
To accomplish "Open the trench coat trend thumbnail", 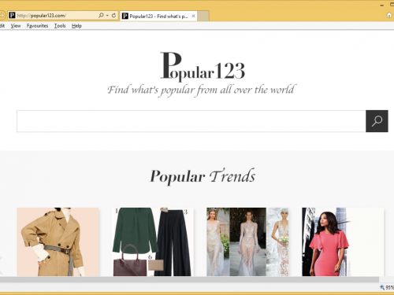I will (x=58, y=242).
